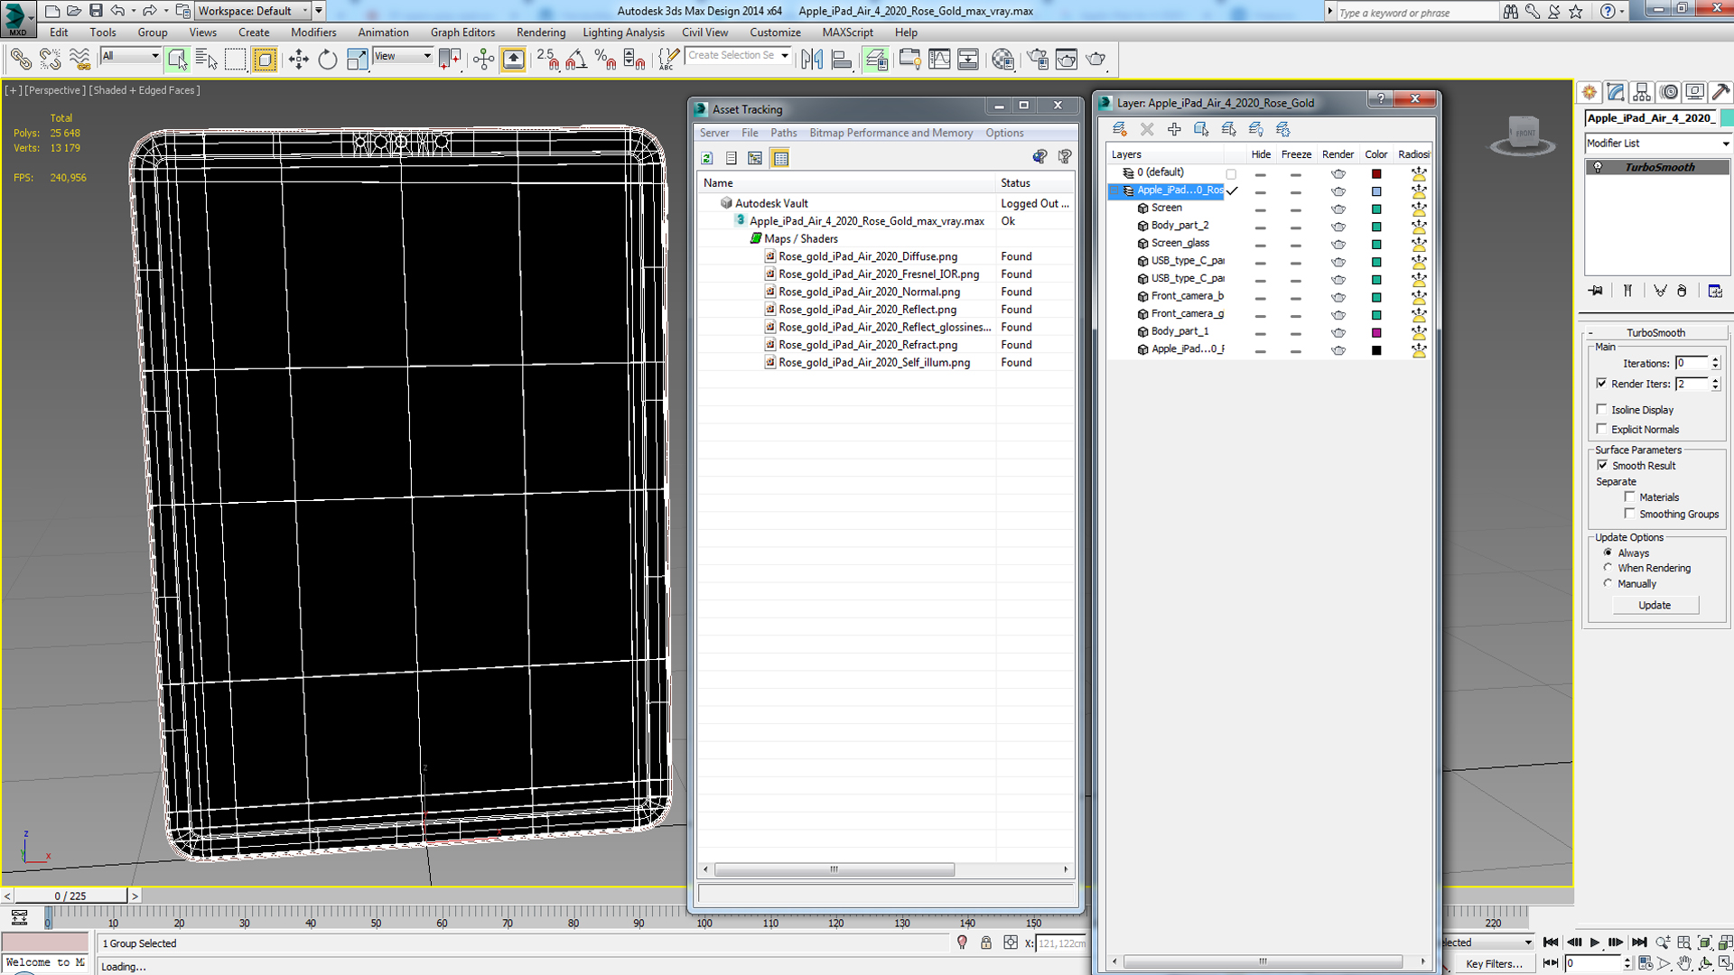Activate the Select Object tool
Image resolution: width=1734 pixels, height=975 pixels.
(177, 60)
